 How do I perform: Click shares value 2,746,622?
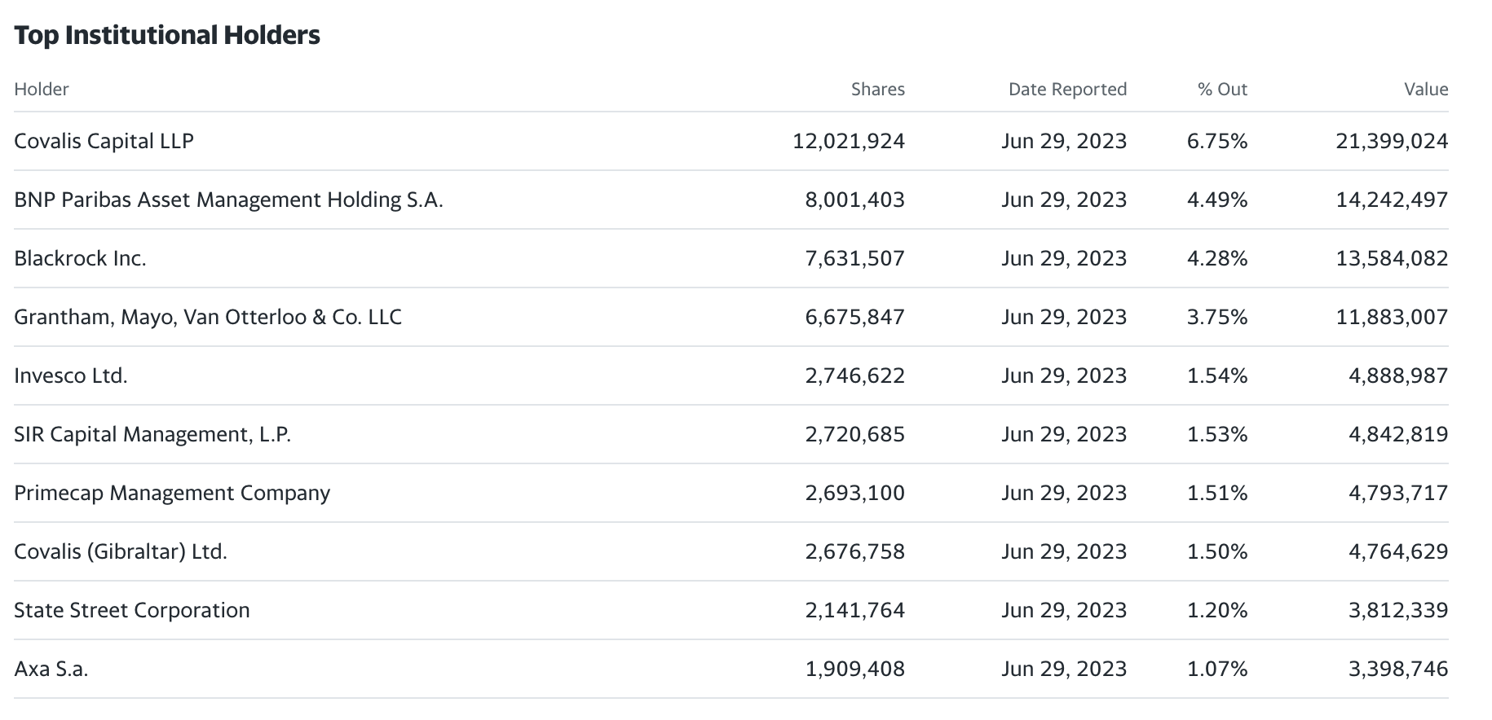pyautogui.click(x=855, y=375)
